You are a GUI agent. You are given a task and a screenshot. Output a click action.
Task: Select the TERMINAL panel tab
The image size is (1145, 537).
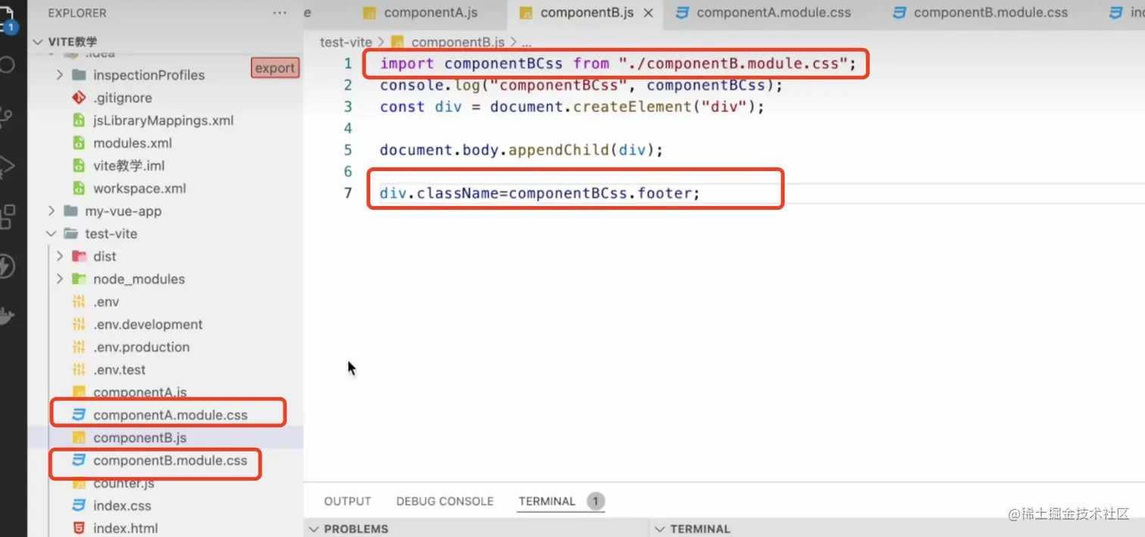pos(547,501)
